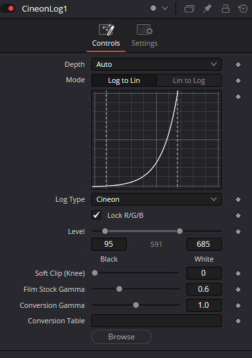Click the Conversion Gamma slider handle
This screenshot has height=358, width=252.
point(136,305)
